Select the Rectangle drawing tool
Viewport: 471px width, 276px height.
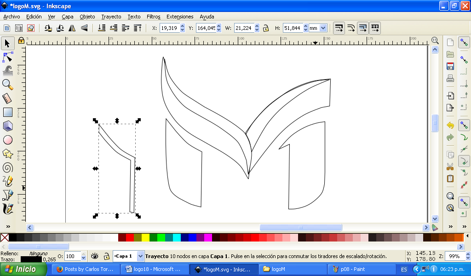[7, 112]
